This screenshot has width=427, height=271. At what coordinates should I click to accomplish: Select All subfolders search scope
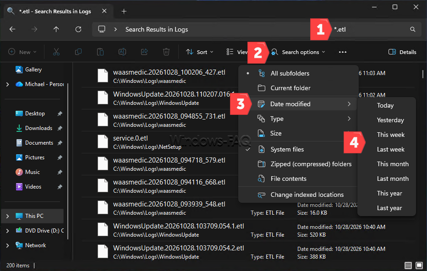click(298, 73)
